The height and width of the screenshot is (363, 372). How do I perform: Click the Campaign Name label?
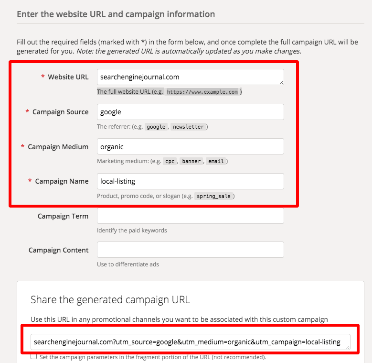tap(62, 181)
